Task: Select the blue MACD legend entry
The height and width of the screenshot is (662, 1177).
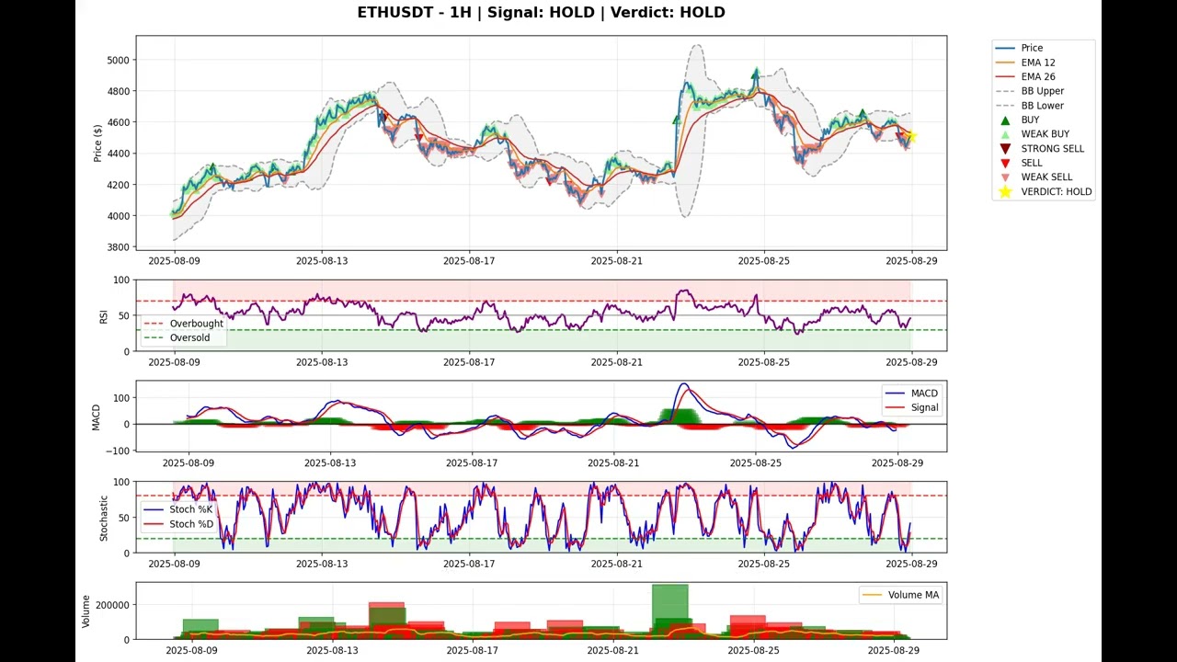Action: point(912,394)
